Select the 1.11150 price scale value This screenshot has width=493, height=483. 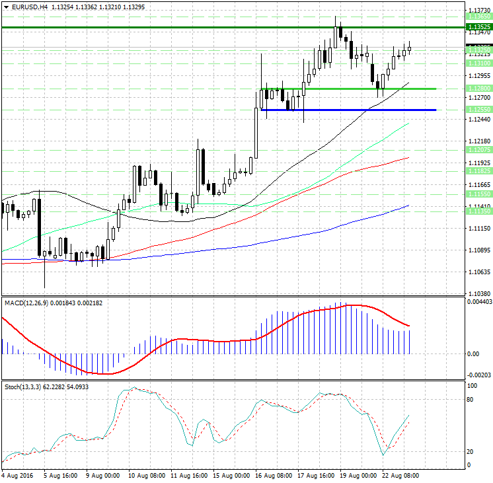pos(479,229)
